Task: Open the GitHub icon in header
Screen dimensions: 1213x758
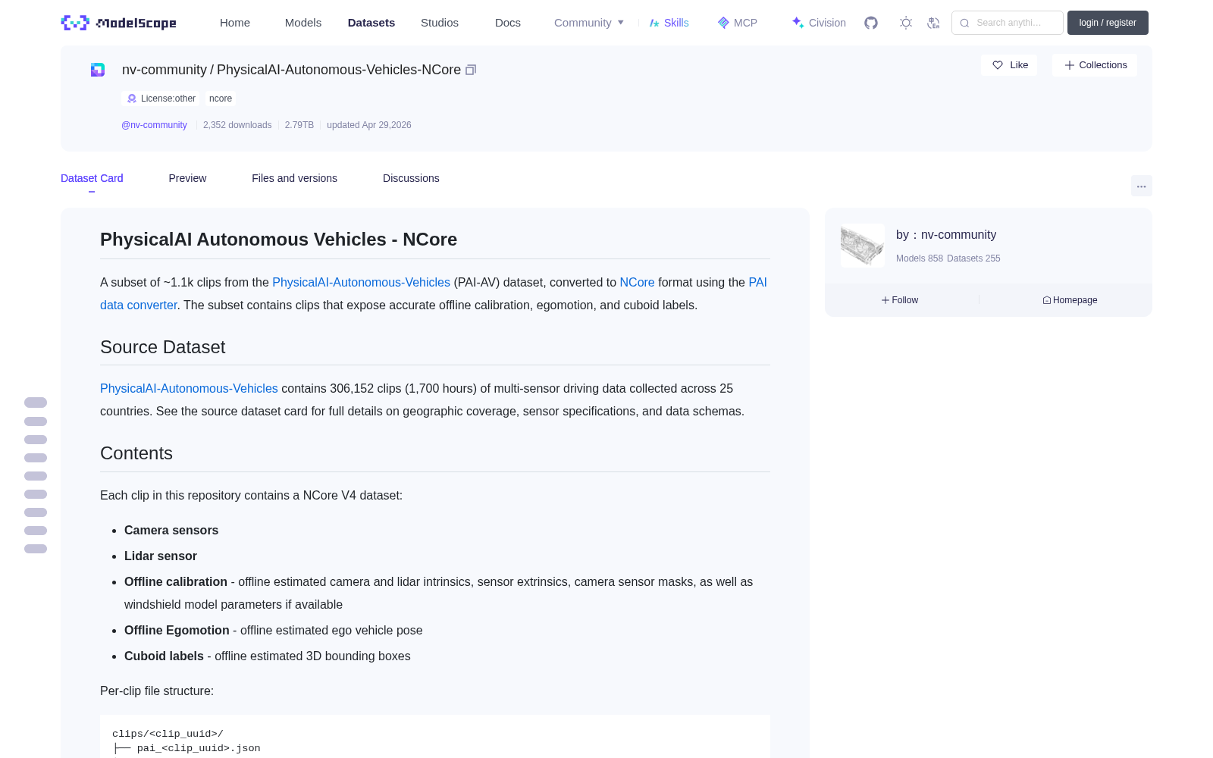Action: tap(871, 23)
